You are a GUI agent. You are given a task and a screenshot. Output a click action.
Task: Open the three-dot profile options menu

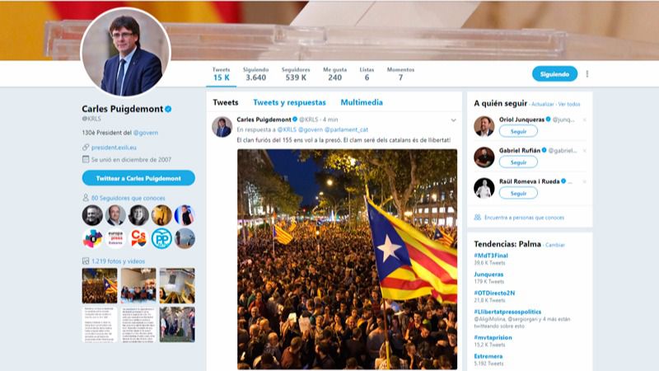click(x=587, y=74)
